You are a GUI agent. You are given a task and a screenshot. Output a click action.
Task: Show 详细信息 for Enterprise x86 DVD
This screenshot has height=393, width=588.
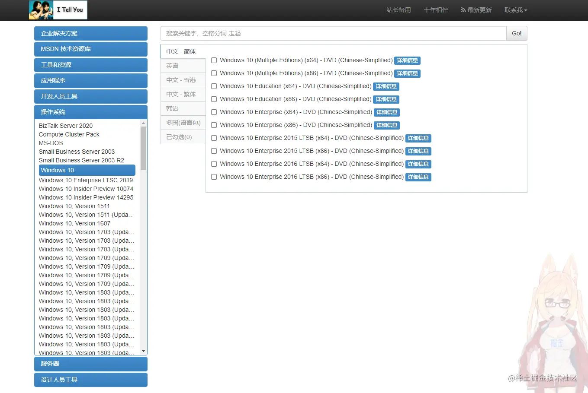pos(387,125)
